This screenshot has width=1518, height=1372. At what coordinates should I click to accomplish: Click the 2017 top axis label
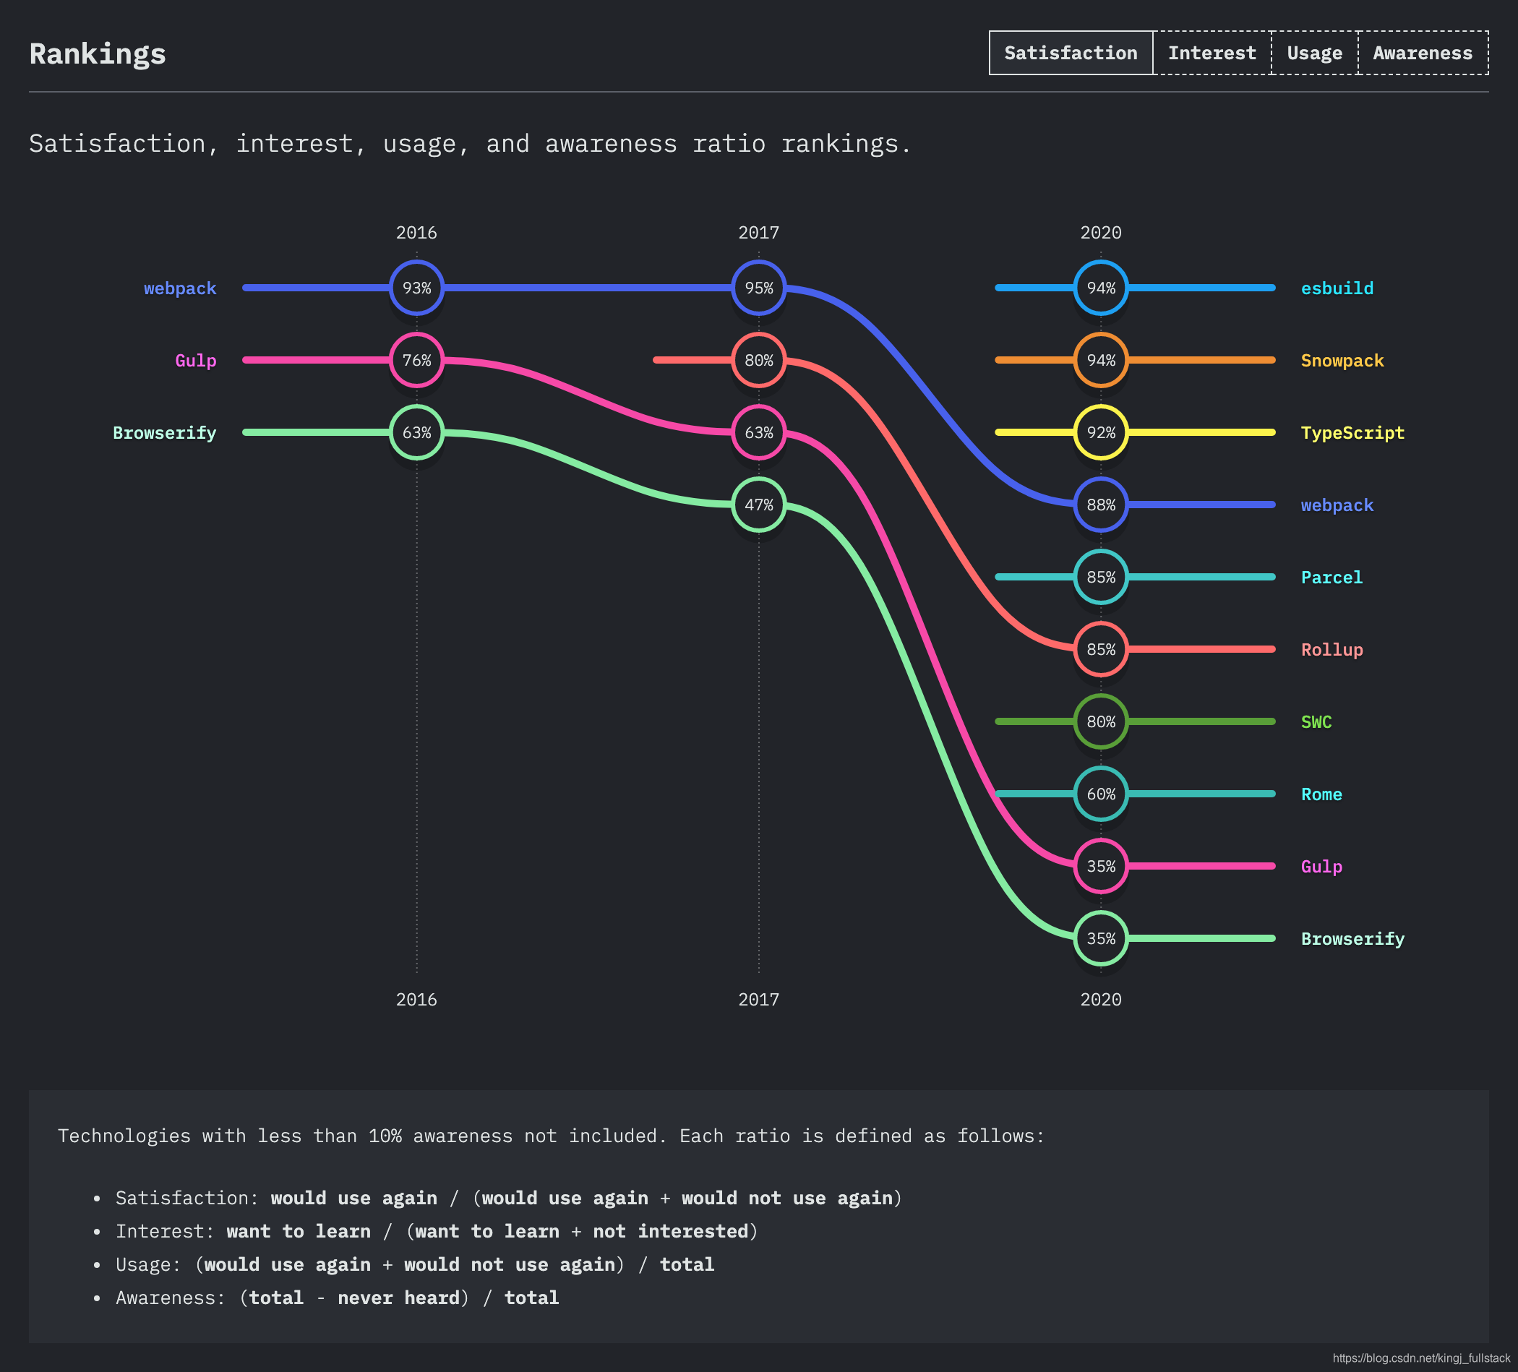758,233
